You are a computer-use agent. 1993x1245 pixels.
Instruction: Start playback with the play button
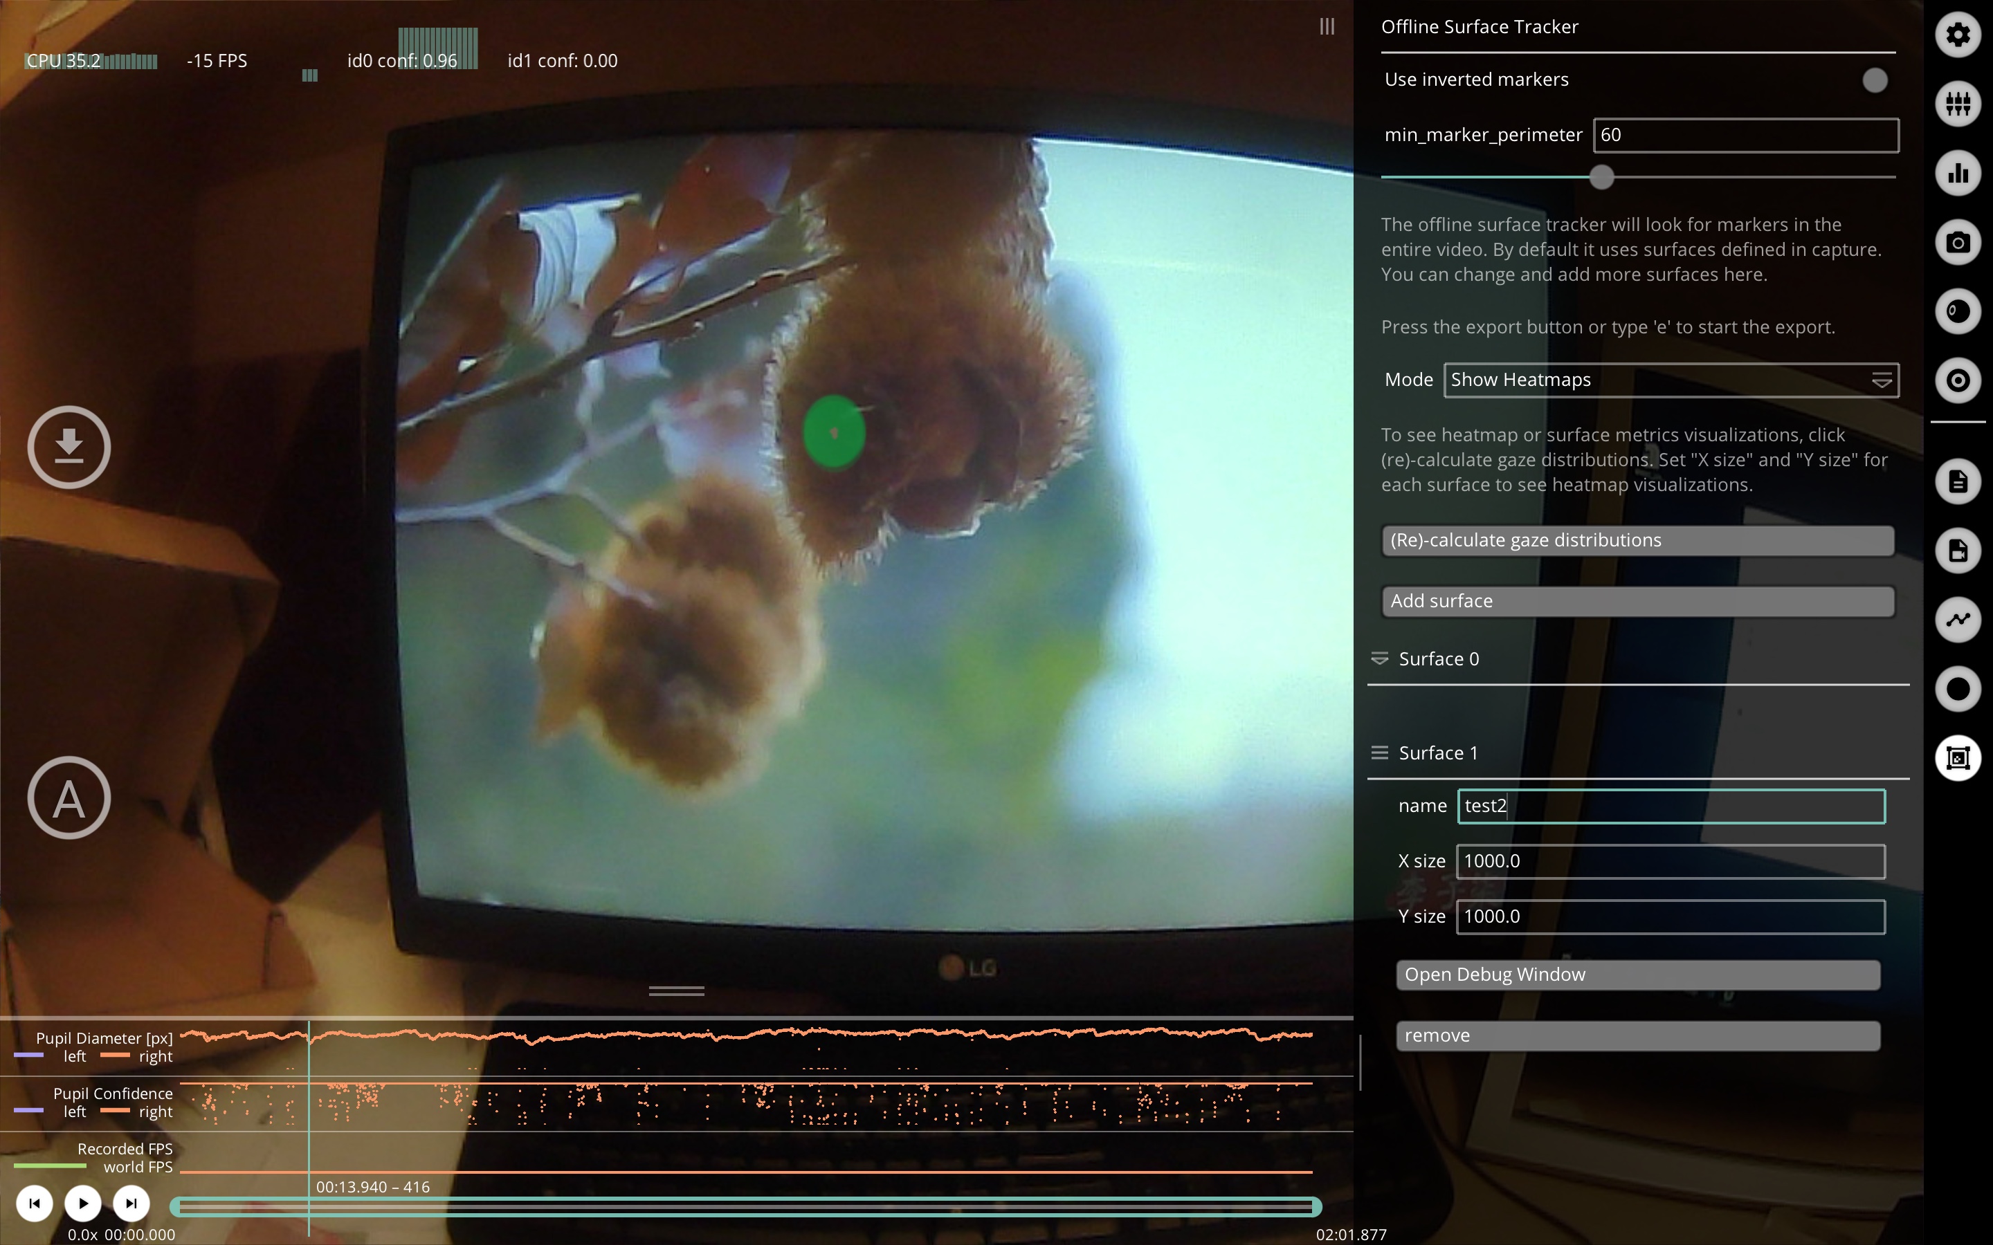point(82,1203)
